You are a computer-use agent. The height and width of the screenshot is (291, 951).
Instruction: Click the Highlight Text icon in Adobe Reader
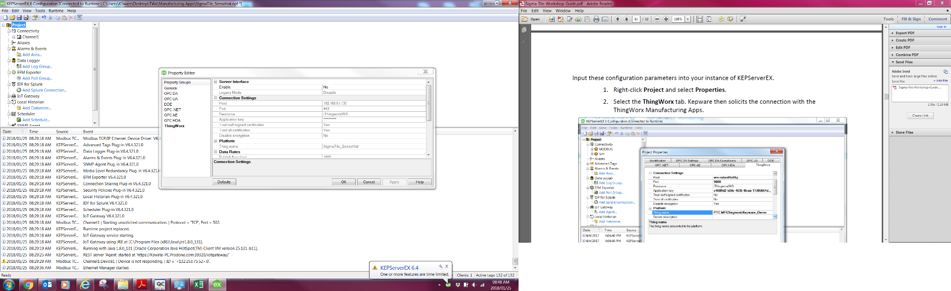[x=731, y=19]
